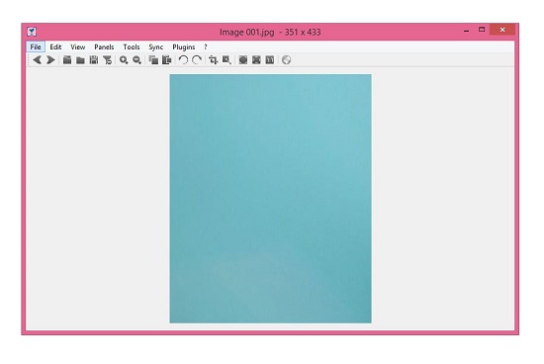The image size is (544, 364).
Task: Click the displayed teal image
Action: [270, 199]
